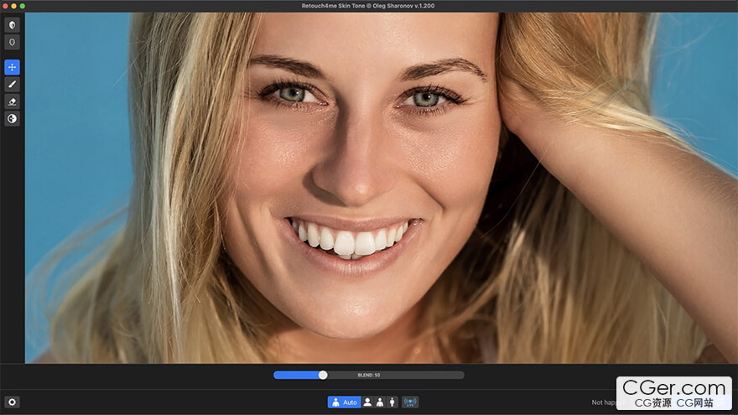
Task: Click the Blend slider handle
Action: [x=323, y=375]
